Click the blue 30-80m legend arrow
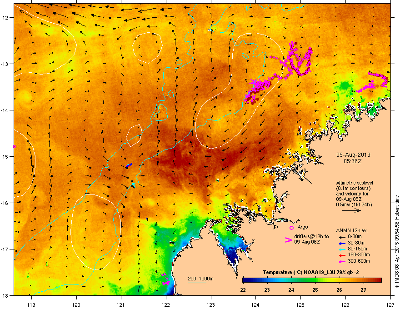 point(342,243)
